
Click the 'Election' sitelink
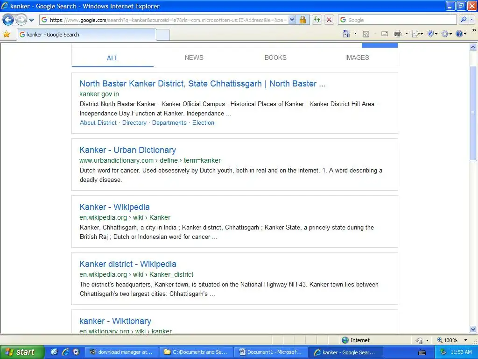[x=203, y=123]
